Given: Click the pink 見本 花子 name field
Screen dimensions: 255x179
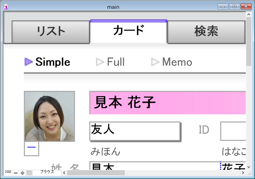Looking at the screenshot, I should [167, 102].
